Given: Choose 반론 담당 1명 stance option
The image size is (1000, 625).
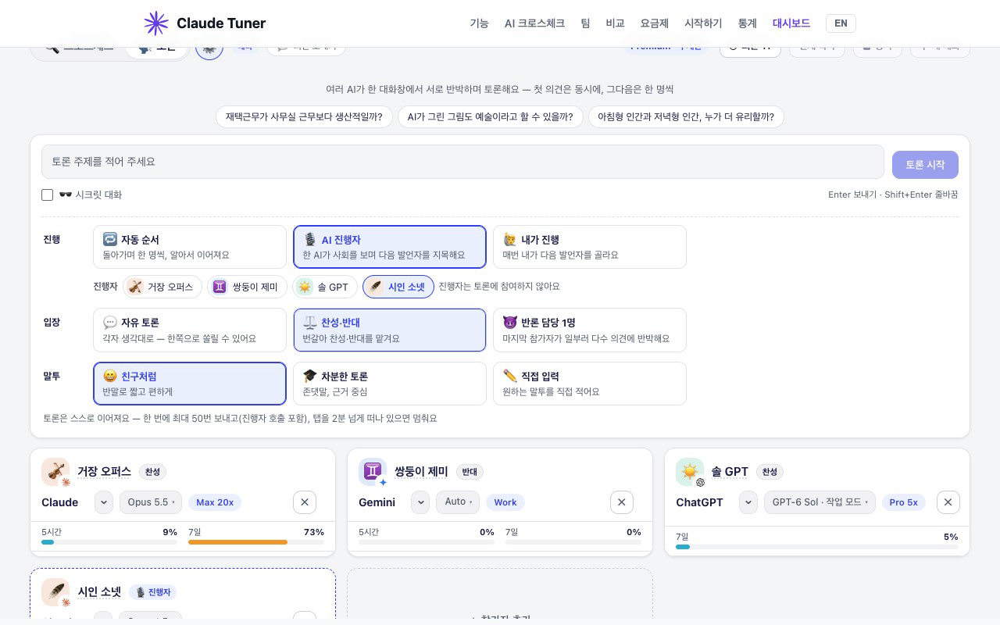Looking at the screenshot, I should pyautogui.click(x=590, y=330).
